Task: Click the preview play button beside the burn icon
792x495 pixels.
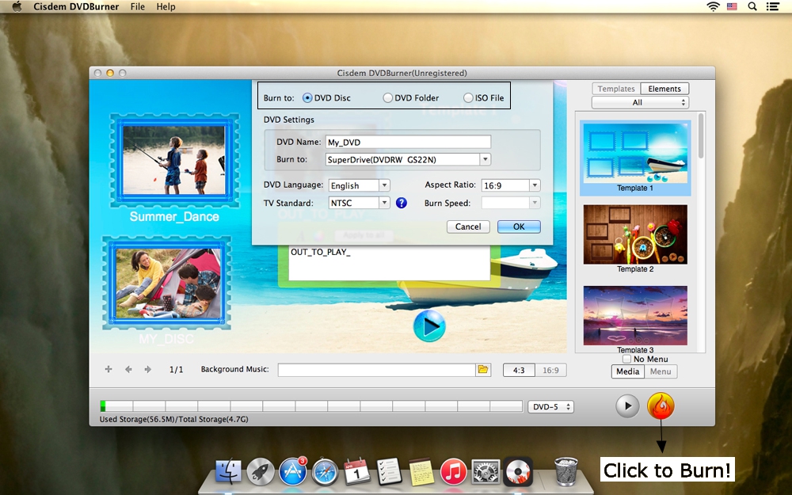Action: [627, 406]
